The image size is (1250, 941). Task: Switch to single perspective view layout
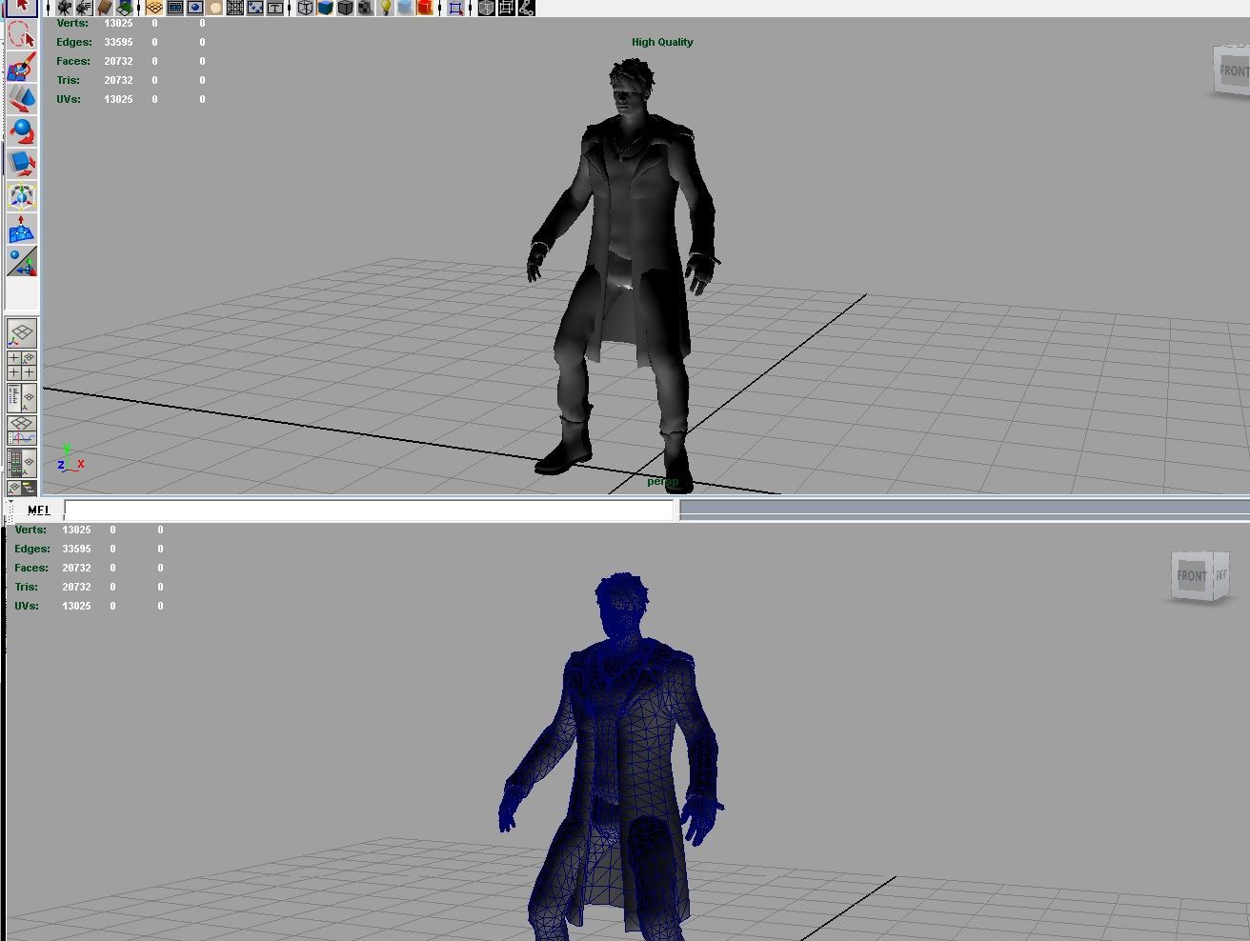tap(21, 333)
